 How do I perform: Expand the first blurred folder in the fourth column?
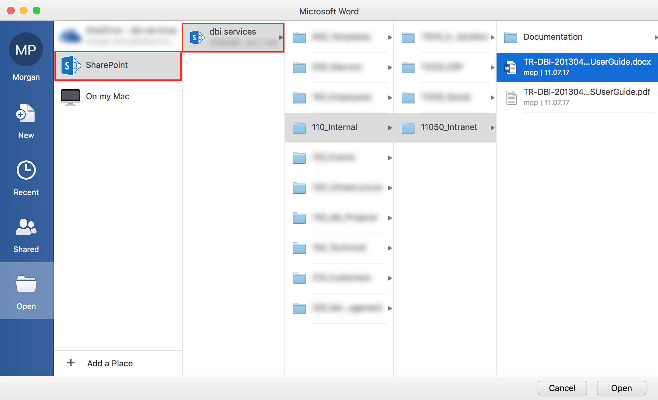tap(492, 37)
